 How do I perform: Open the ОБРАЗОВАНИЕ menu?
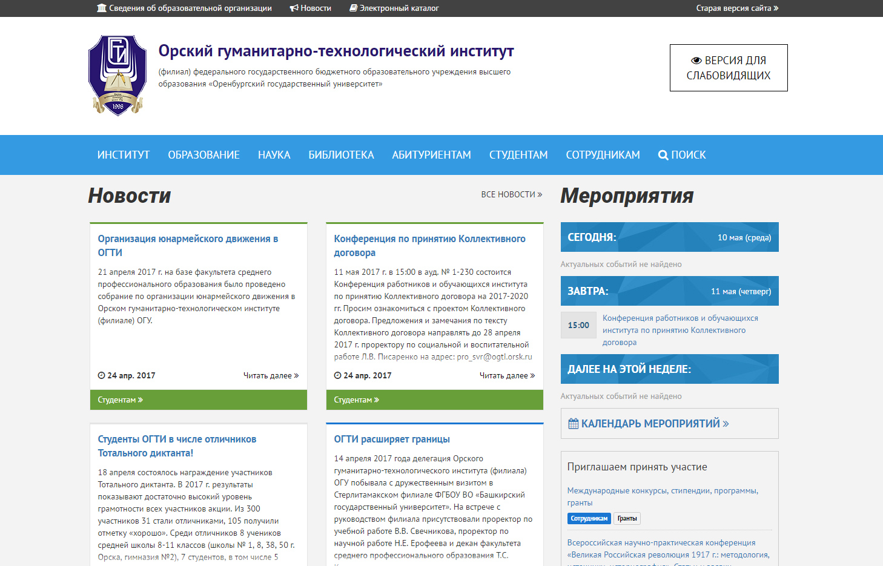coord(204,155)
